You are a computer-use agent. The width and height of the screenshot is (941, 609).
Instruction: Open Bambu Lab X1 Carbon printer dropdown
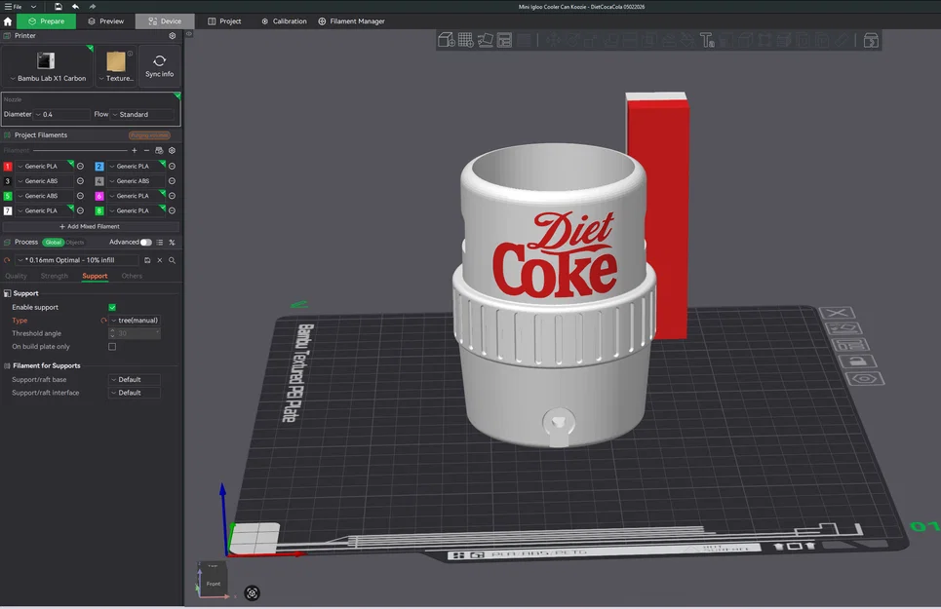[x=48, y=66]
